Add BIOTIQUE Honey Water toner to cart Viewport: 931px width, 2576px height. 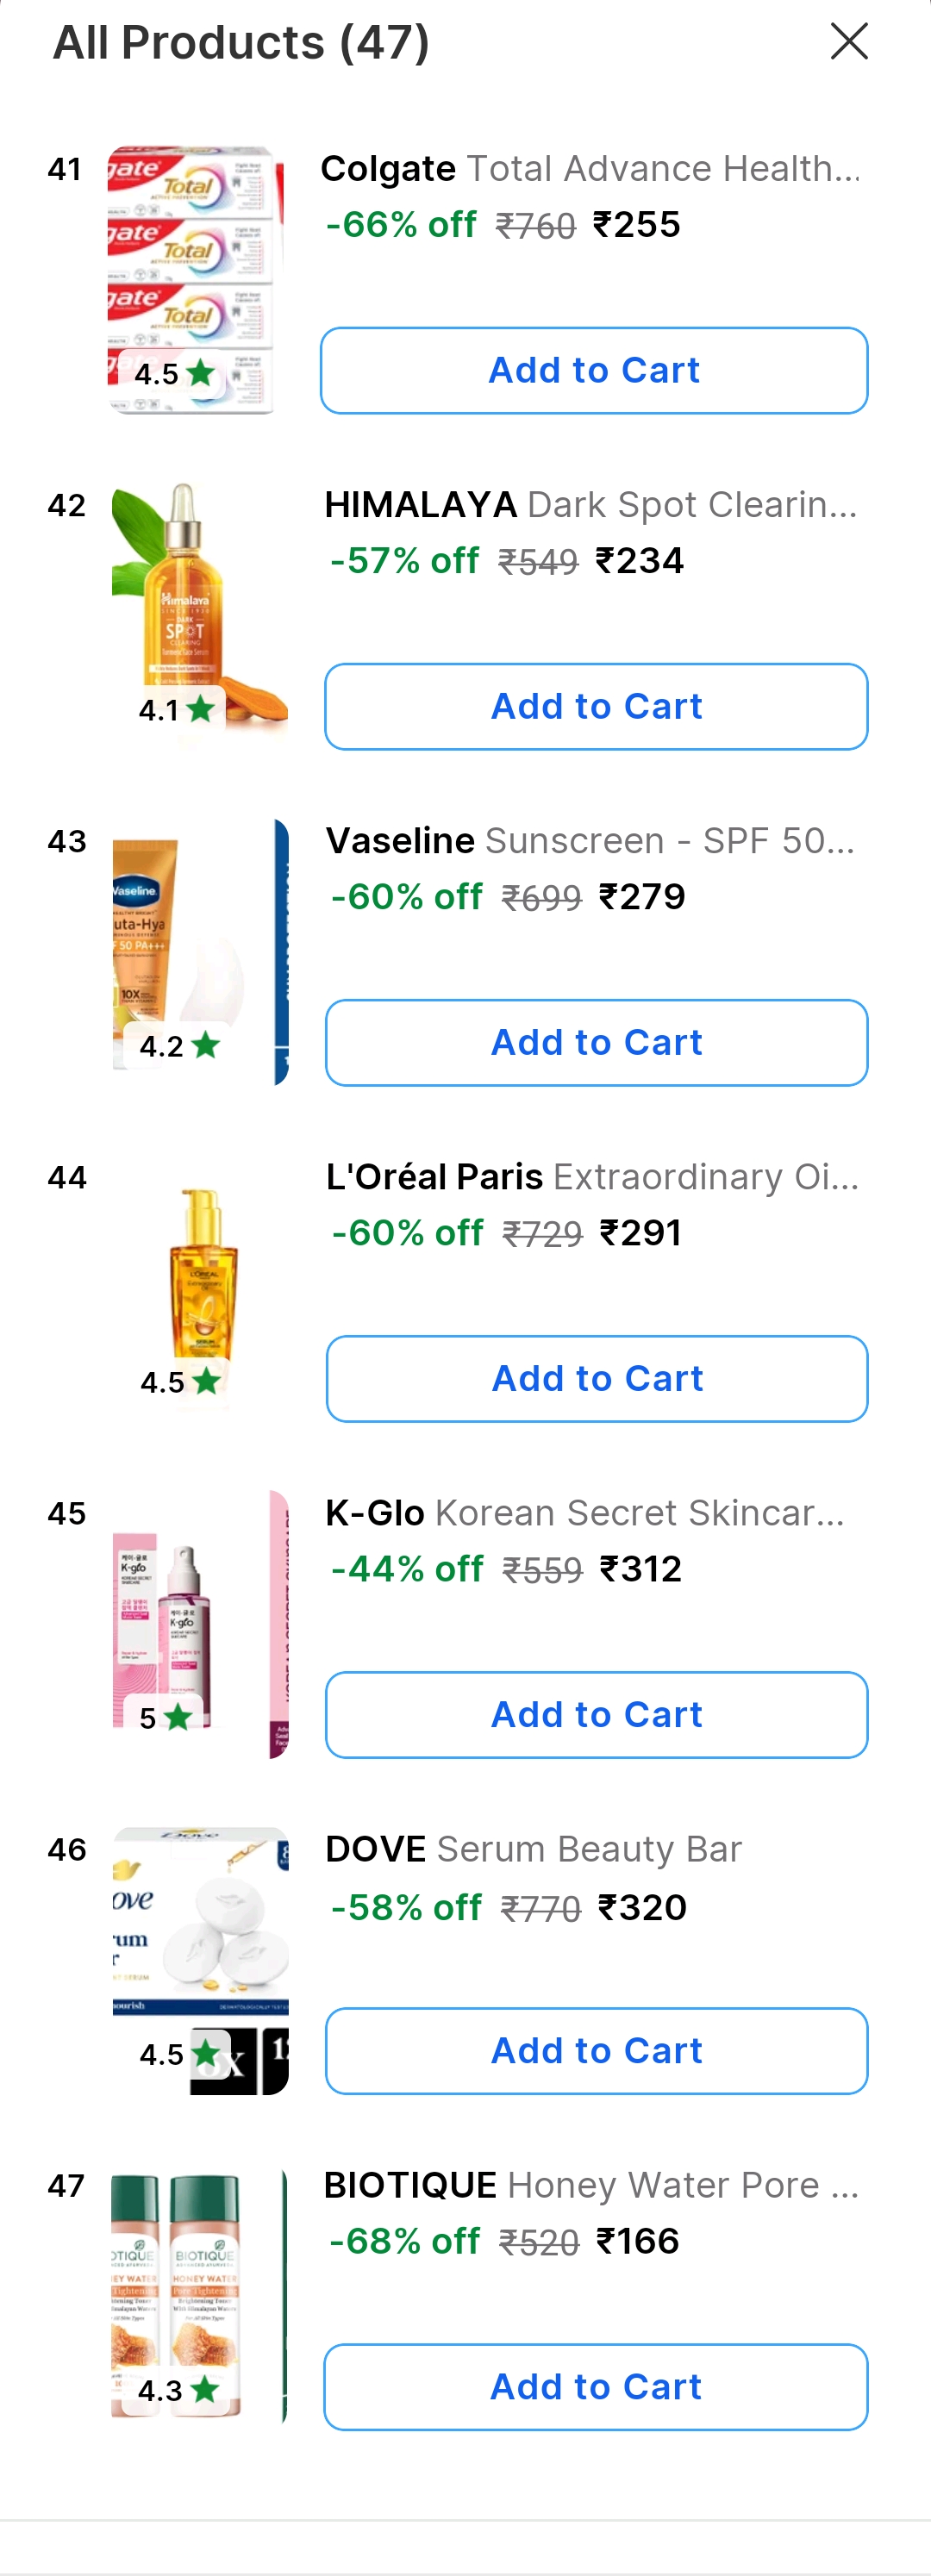pos(595,2386)
